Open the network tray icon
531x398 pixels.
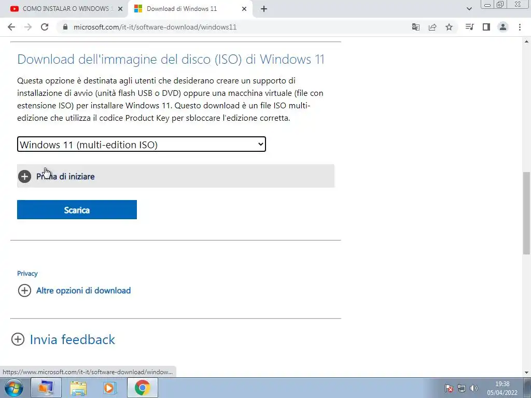point(461,388)
